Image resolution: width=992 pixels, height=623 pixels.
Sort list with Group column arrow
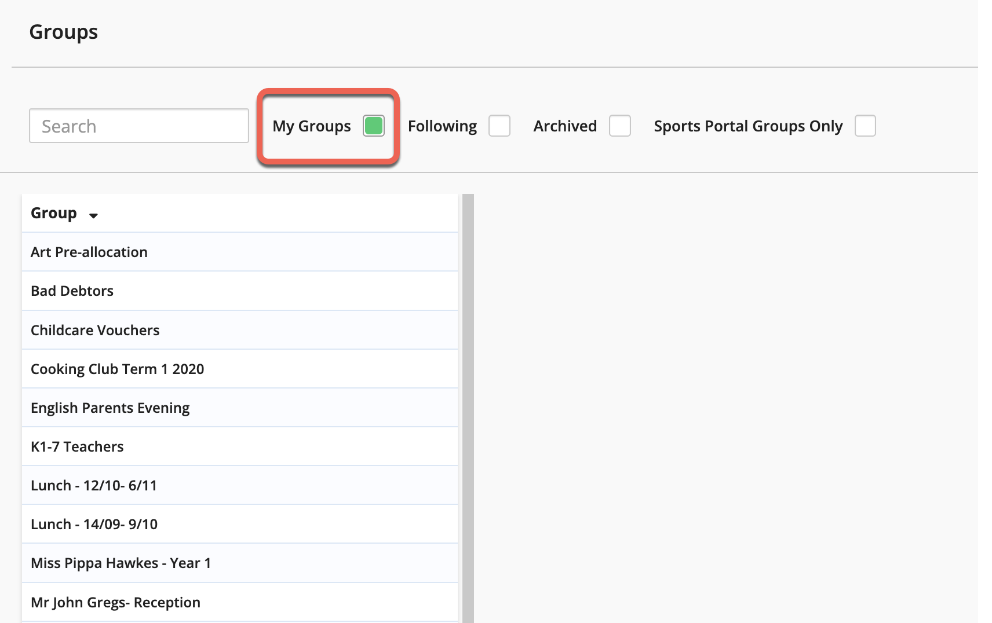(93, 215)
